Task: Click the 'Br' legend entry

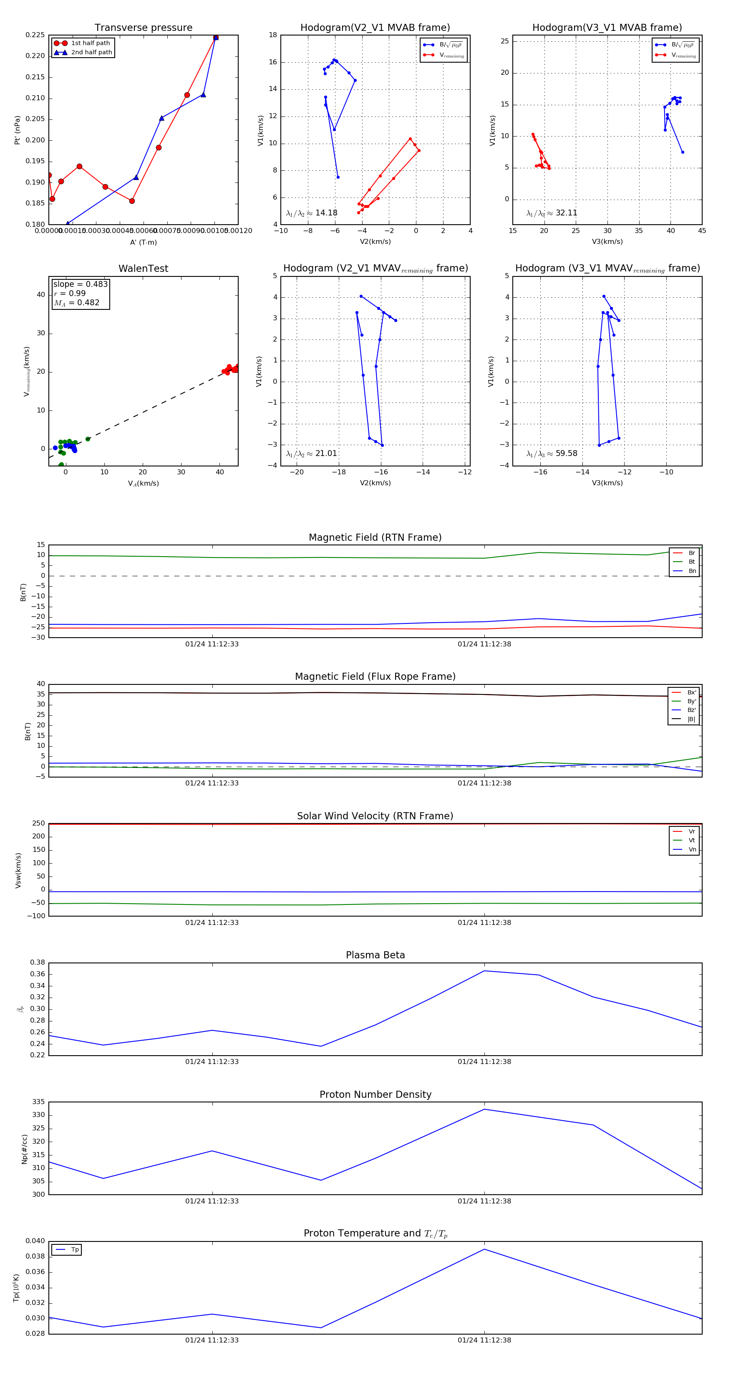Action: pyautogui.click(x=684, y=553)
